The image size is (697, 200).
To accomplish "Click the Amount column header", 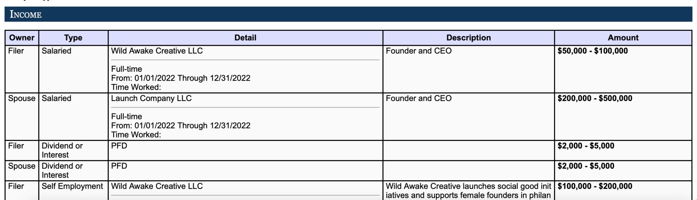I will 623,38.
